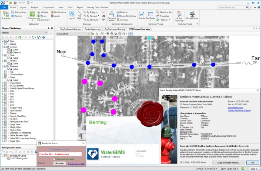Screen dimensions: 261x171
Task: Click the Zoom In icon on drawing toolbar
Action: tap(108, 34)
